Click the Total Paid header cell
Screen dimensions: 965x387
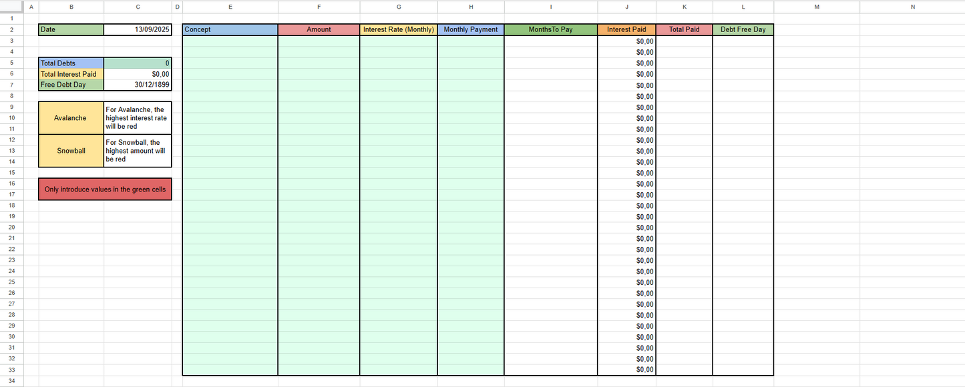684,30
